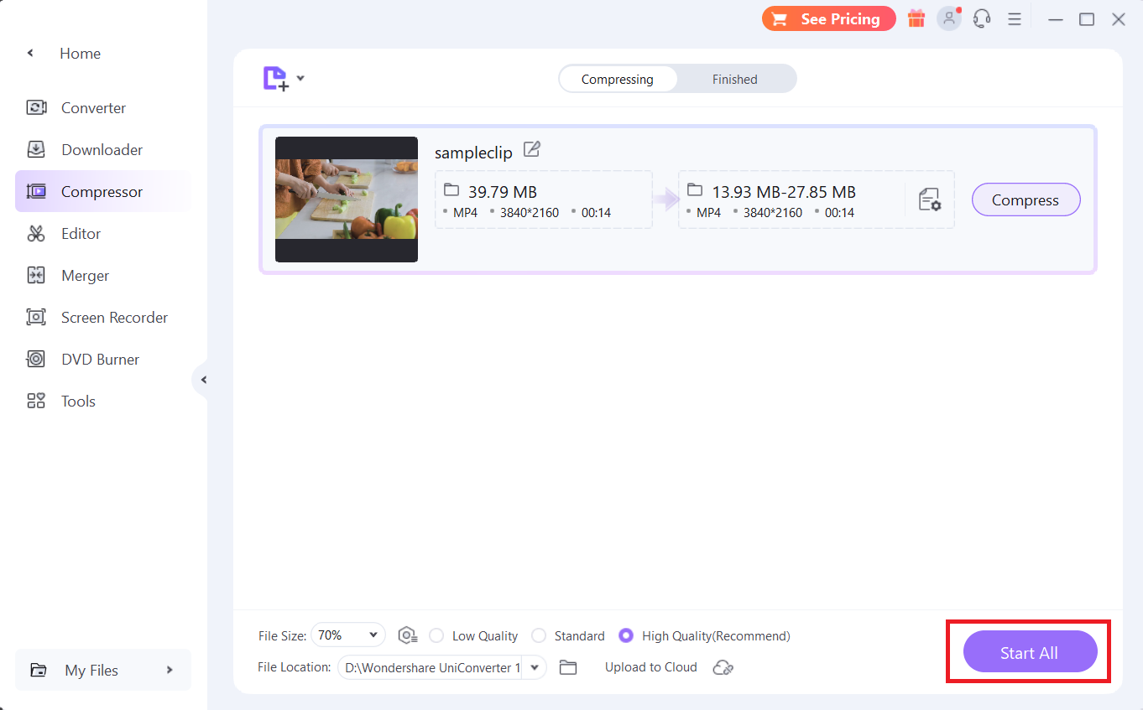Screen dimensions: 1143x710
Task: Click the Upload to Cloud icon
Action: tap(723, 667)
